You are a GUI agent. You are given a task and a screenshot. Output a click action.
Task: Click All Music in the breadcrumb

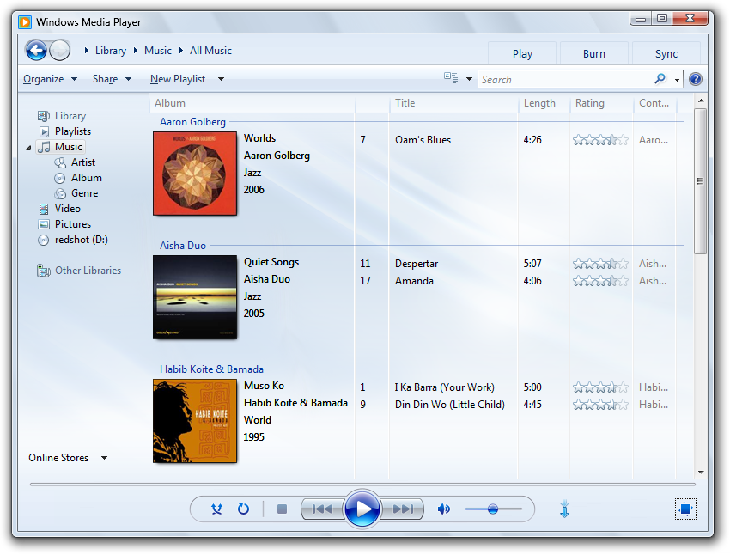click(210, 51)
